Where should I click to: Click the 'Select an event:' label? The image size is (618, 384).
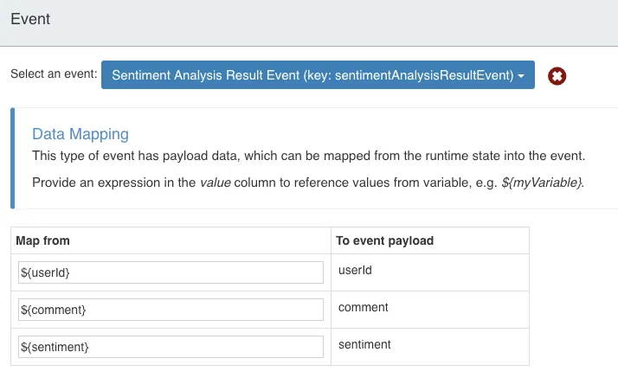pos(54,74)
